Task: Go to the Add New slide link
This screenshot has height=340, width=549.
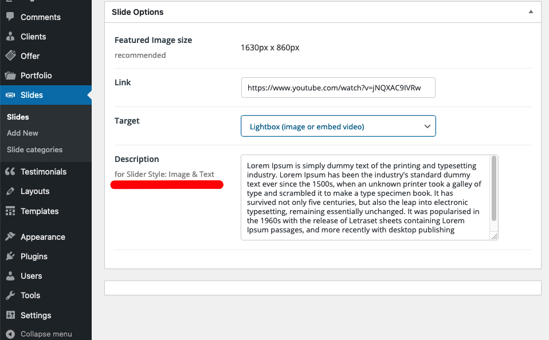Action: [x=22, y=133]
